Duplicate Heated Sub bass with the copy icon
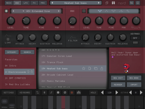This screenshot has height=109, width=145. (96, 68)
